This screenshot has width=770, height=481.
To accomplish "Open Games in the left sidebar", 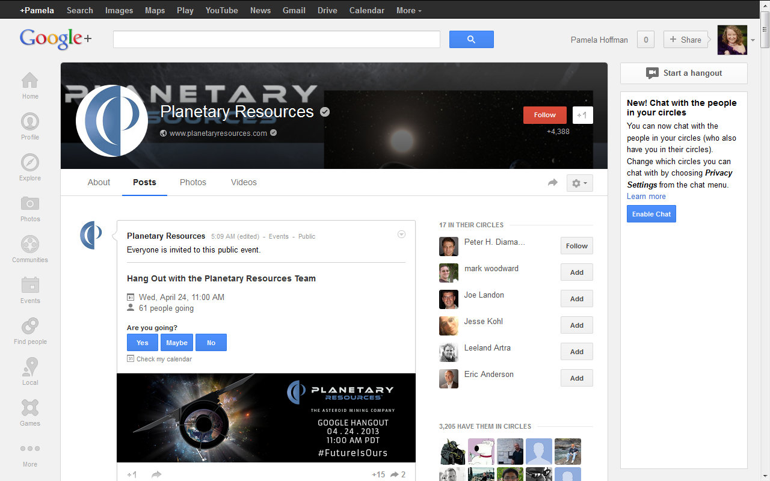I will coord(30,413).
